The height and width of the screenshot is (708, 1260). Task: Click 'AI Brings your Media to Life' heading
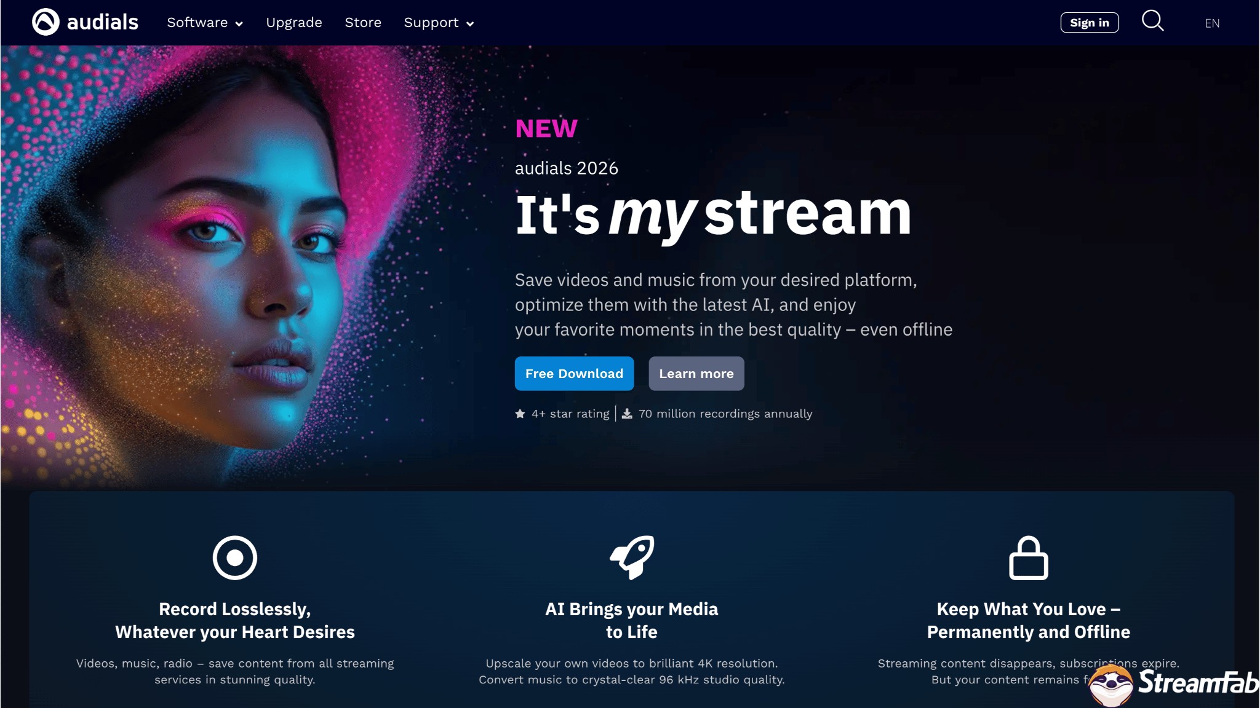[x=631, y=620]
